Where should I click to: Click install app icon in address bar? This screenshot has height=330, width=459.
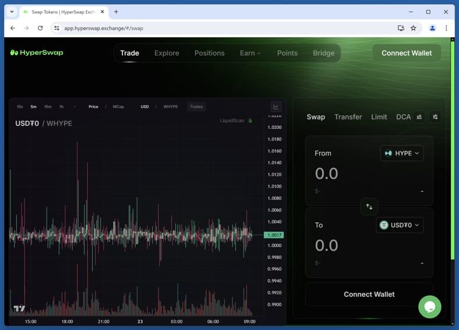pyautogui.click(x=401, y=28)
